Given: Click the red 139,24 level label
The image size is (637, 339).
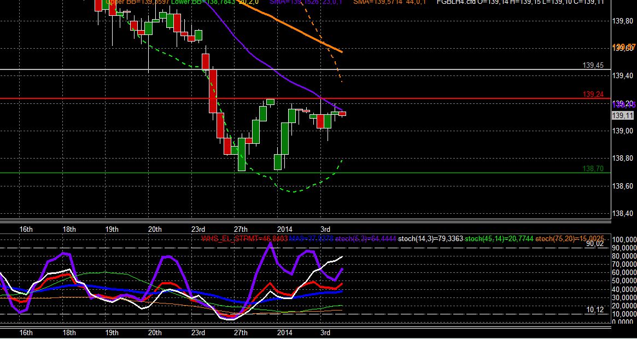Looking at the screenshot, I should pyautogui.click(x=593, y=94).
